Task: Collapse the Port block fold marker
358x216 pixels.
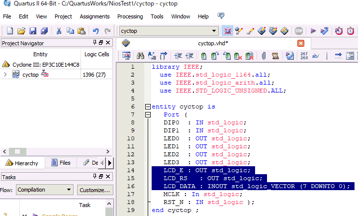Action: [x=148, y=115]
